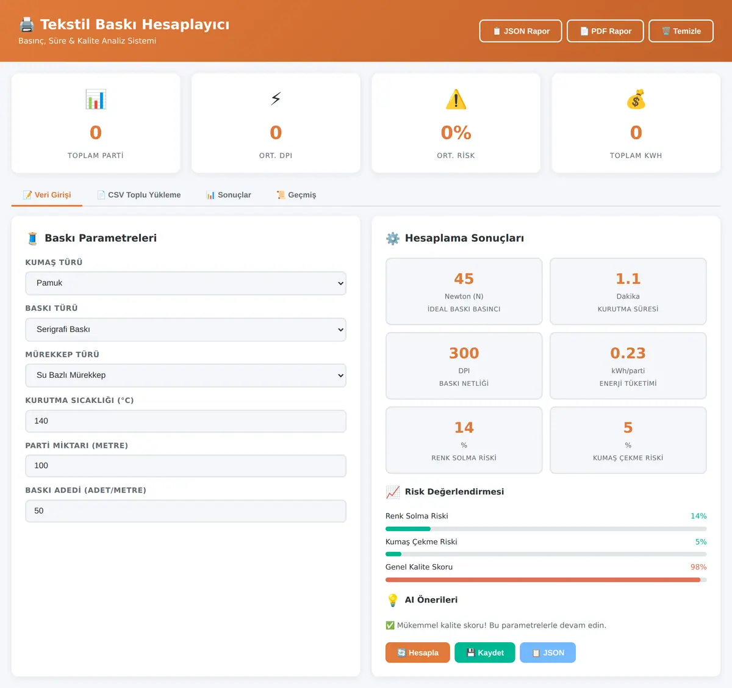Viewport: 732px width, 688px height.
Task: Open the CSV Toplu Yükleme tab
Action: (x=138, y=195)
